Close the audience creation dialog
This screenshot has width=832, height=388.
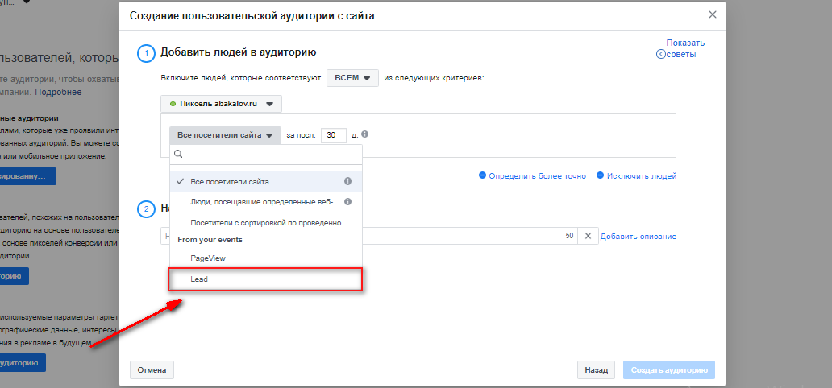(713, 14)
